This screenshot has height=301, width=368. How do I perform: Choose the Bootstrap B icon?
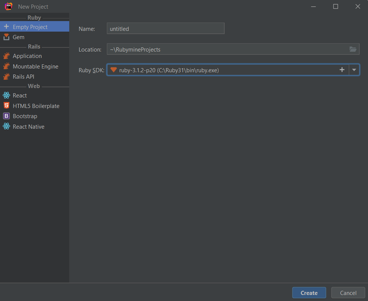pyautogui.click(x=6, y=116)
